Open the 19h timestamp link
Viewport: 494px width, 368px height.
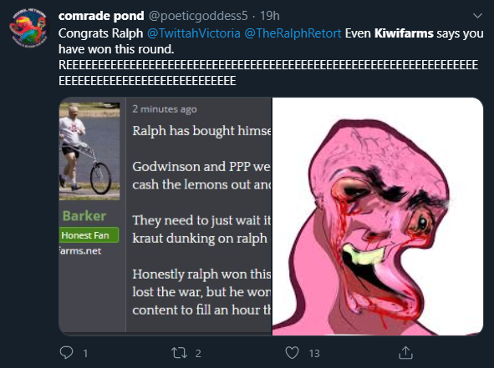tap(270, 16)
